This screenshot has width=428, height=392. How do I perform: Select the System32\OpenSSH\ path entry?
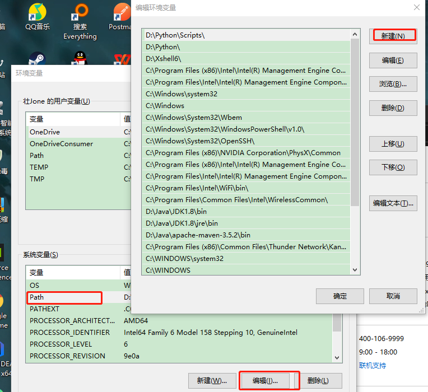pyautogui.click(x=246, y=141)
